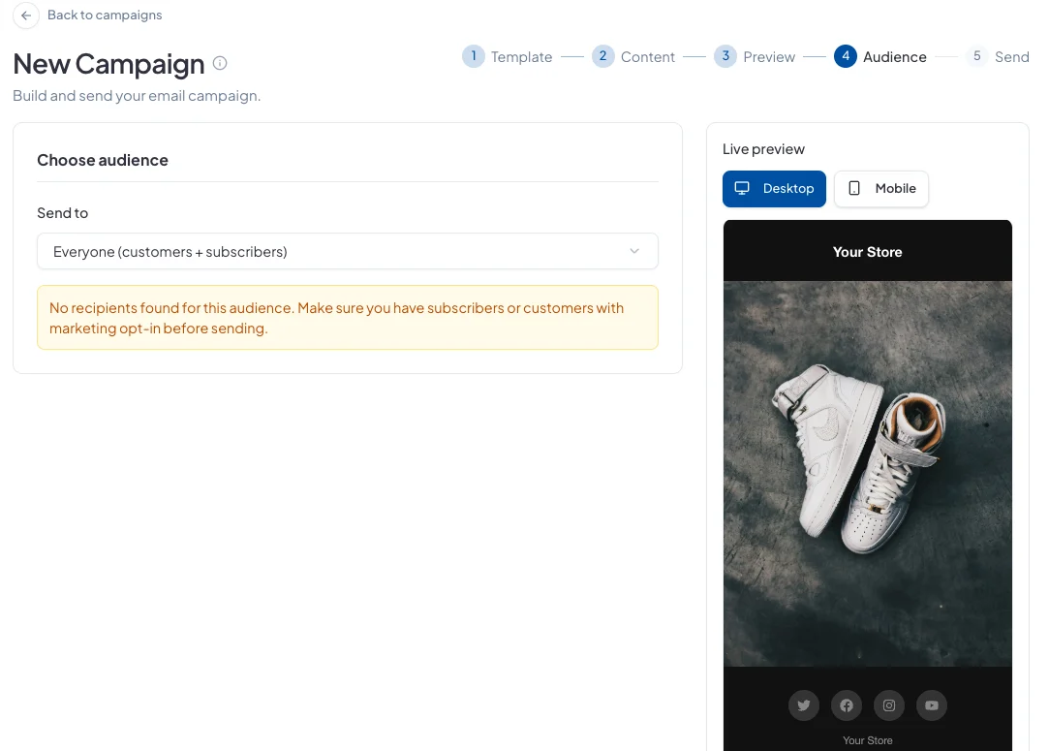The width and height of the screenshot is (1049, 751).
Task: Click the Instagram icon in preview footer
Action: pyautogui.click(x=889, y=705)
